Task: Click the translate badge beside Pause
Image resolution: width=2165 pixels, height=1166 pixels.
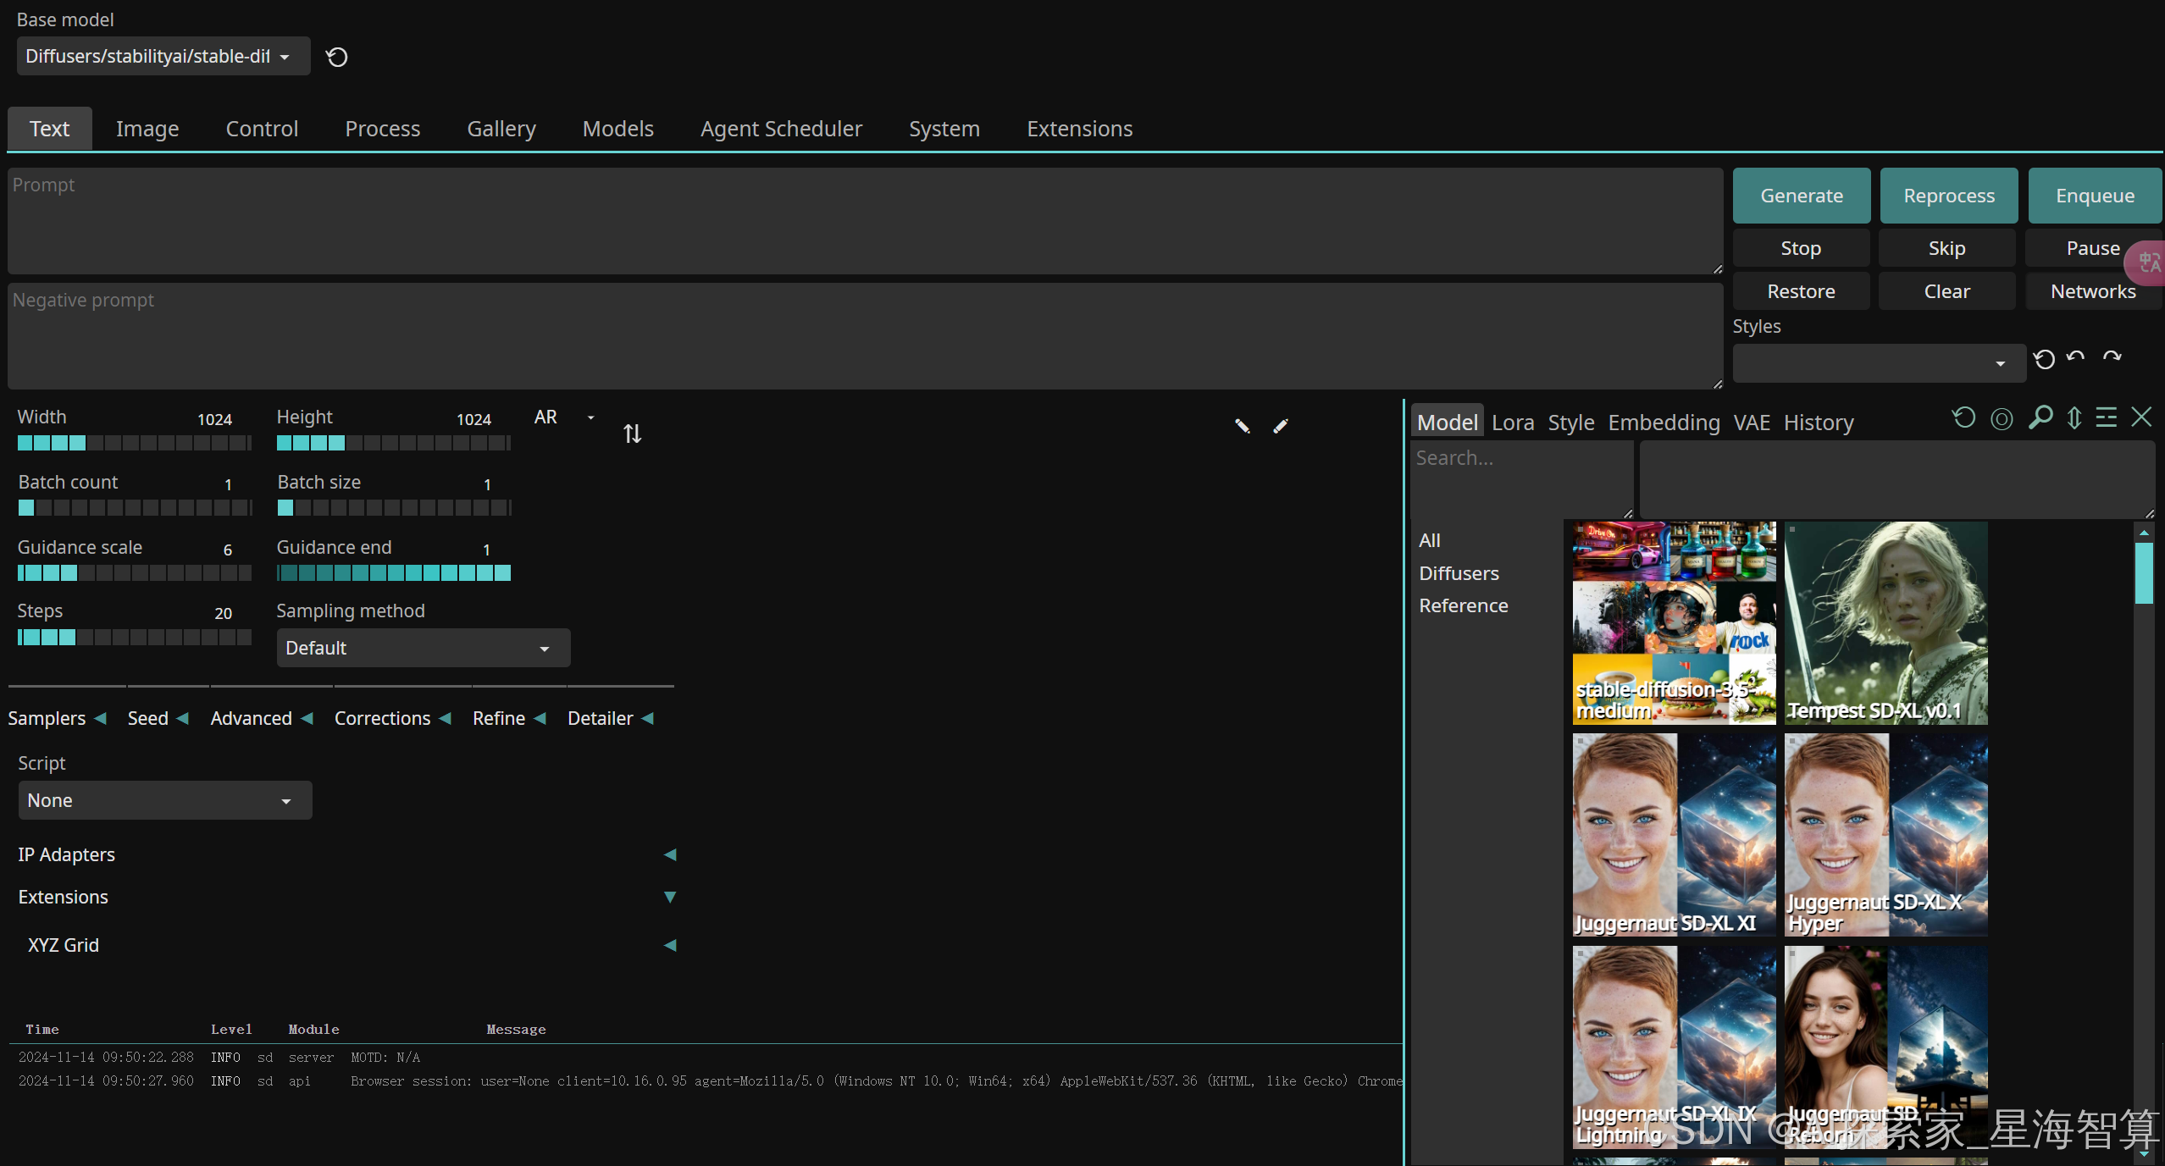Action: tap(2149, 263)
